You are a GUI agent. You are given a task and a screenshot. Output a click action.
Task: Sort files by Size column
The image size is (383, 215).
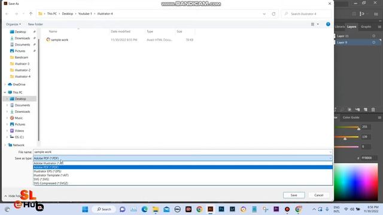pos(180,32)
